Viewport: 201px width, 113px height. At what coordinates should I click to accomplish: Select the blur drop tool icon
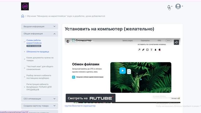click(155, 50)
